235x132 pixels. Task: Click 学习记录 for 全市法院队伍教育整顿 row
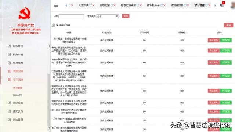pyautogui.click(x=226, y=103)
